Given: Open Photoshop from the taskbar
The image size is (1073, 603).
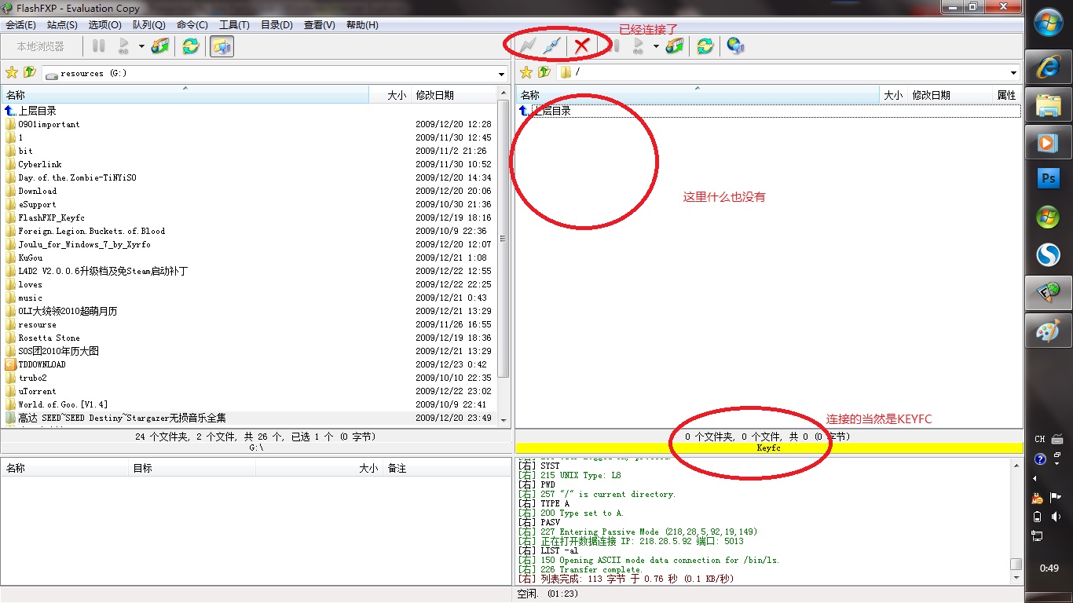Looking at the screenshot, I should click(1049, 179).
